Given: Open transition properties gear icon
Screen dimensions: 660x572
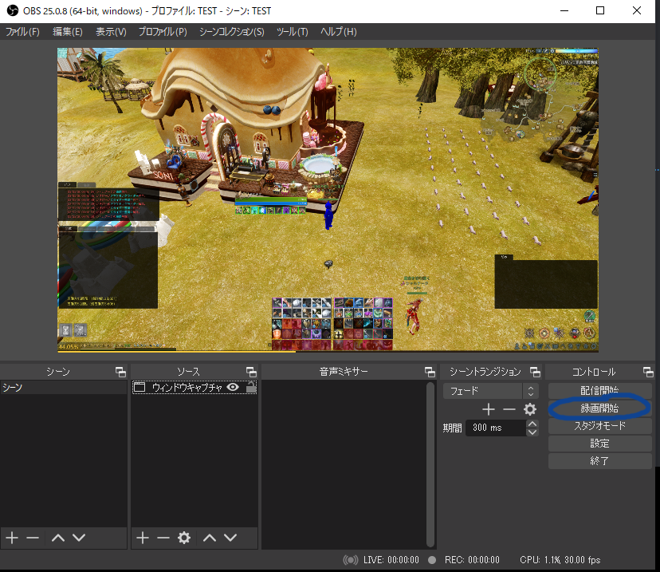Looking at the screenshot, I should [530, 409].
